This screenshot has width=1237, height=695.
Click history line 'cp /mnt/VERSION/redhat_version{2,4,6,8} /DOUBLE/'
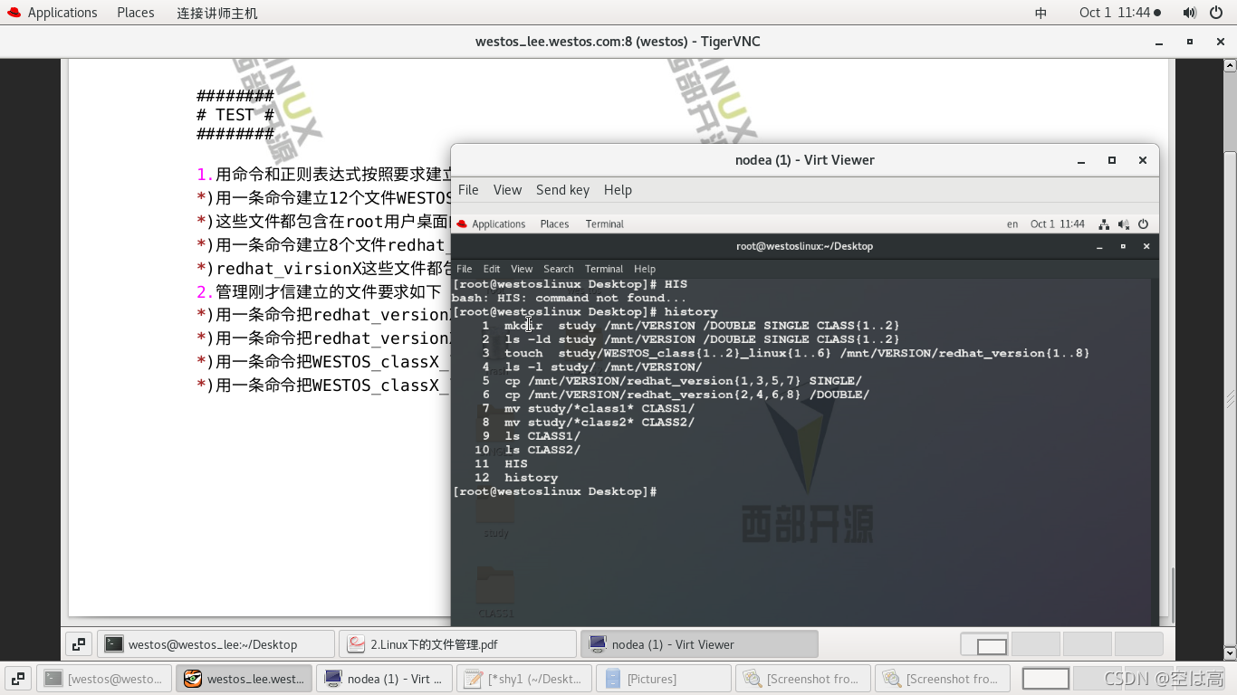pos(686,395)
